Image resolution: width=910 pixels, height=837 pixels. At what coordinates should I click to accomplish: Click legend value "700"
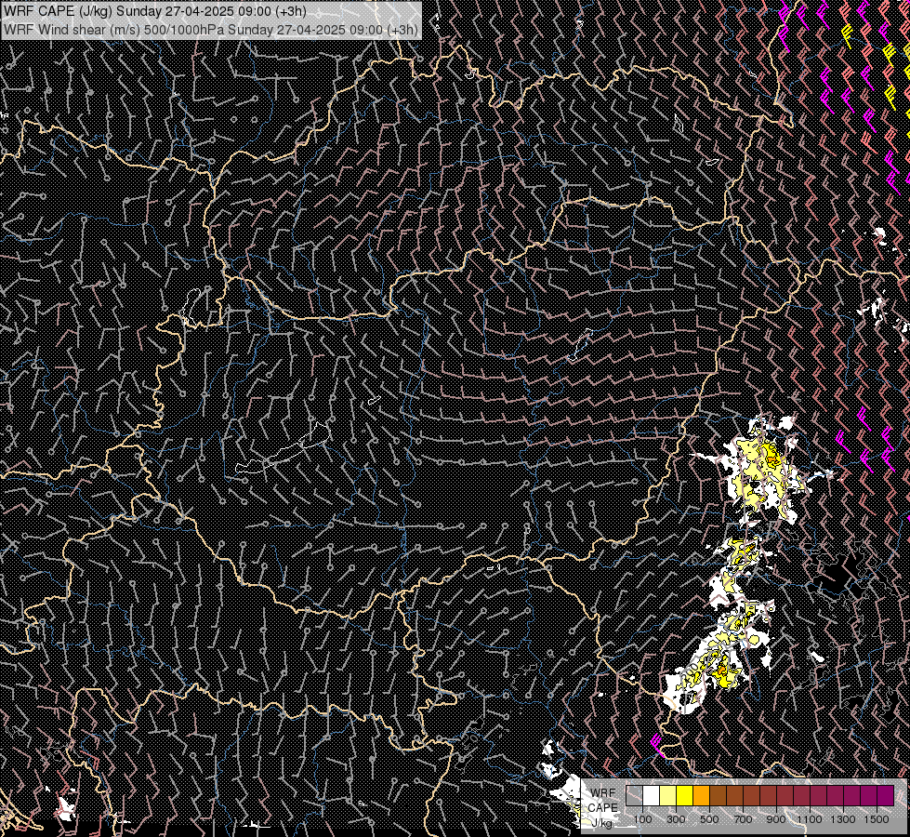tap(744, 819)
